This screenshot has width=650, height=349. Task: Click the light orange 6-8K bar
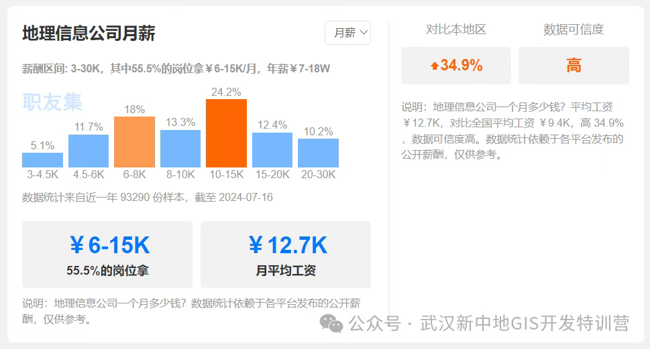pyautogui.click(x=134, y=142)
